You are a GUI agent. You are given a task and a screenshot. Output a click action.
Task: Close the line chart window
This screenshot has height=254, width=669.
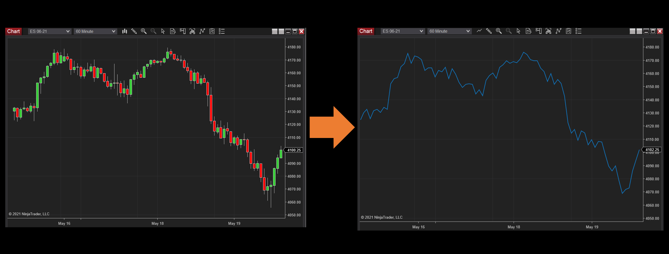660,31
